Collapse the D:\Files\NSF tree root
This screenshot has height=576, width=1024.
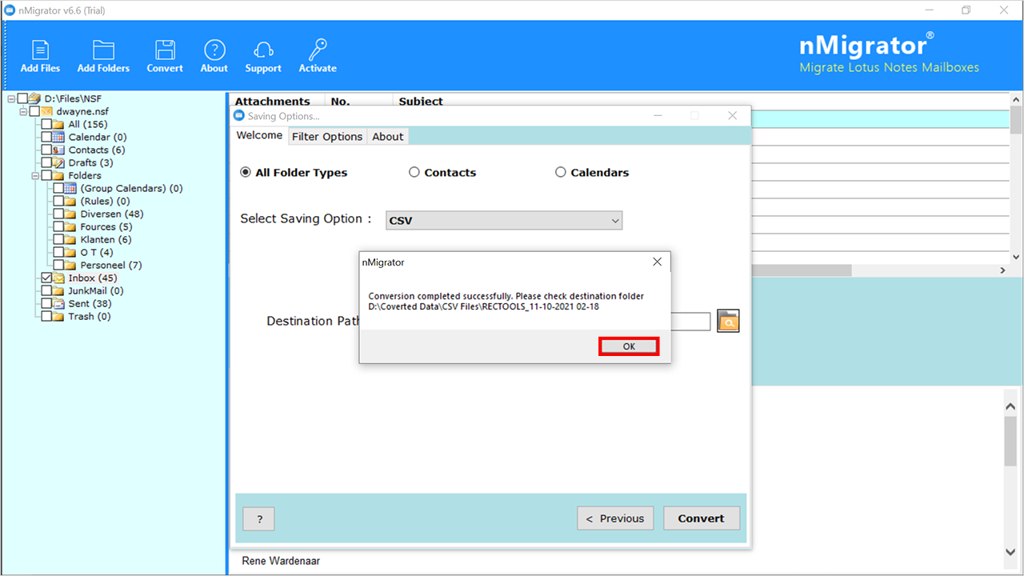(11, 98)
